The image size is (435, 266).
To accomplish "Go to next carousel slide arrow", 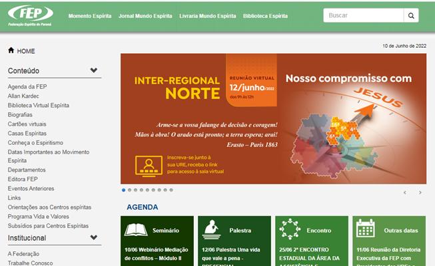I will [420, 193].
